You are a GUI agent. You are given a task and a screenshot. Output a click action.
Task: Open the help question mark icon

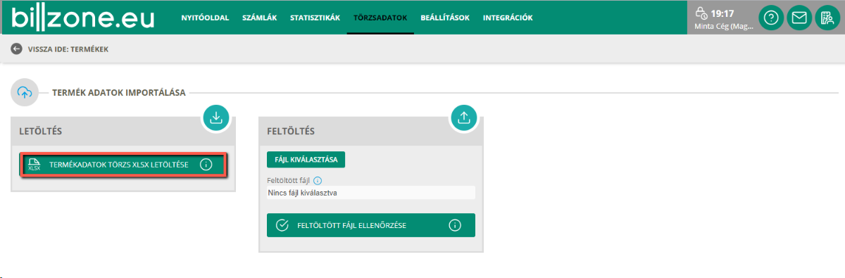(771, 18)
